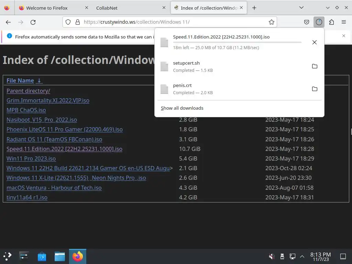Image resolution: width=352 pixels, height=264 pixels.
Task: Open Radiant OS 11 (TeamOS FBConan).iso link
Action: coord(54,140)
